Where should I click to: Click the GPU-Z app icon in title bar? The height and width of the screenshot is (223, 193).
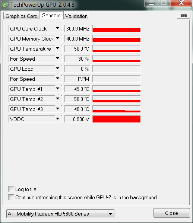point(5,5)
